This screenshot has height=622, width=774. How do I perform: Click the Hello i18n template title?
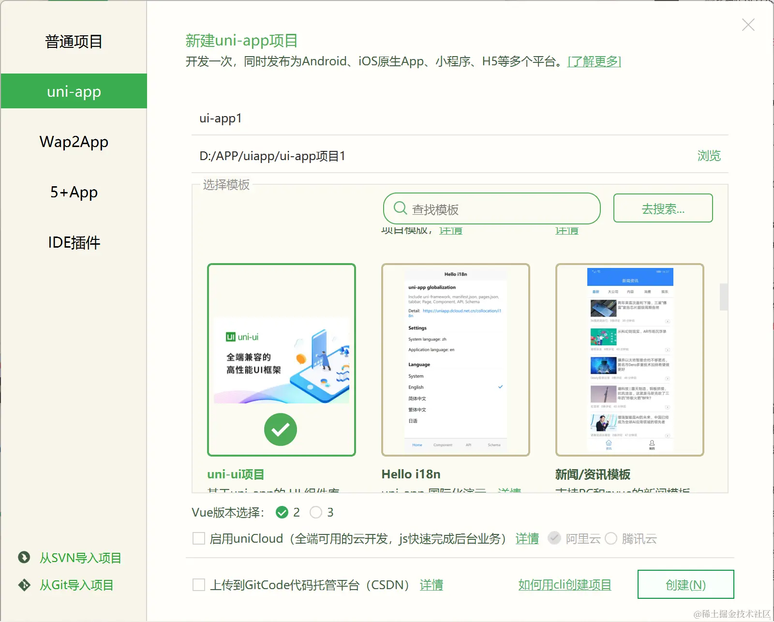411,474
